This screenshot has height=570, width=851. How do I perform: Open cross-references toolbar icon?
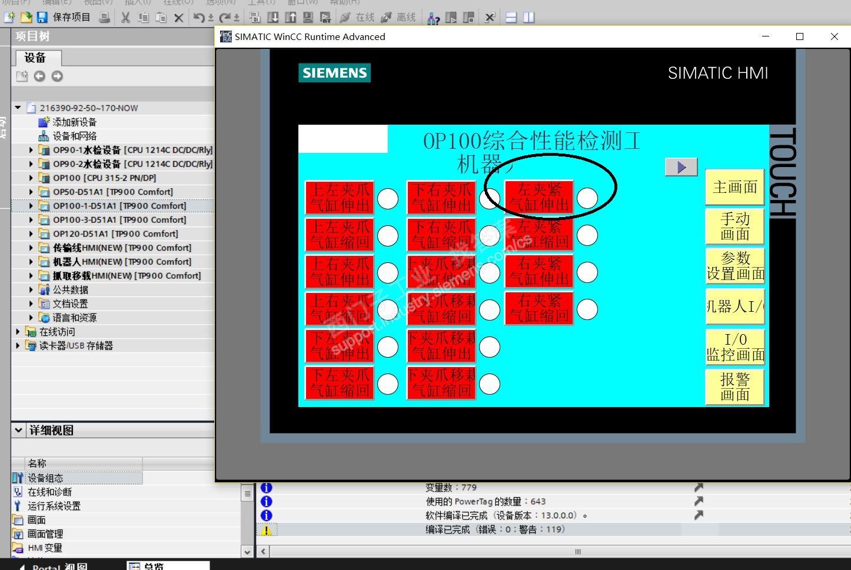(490, 18)
